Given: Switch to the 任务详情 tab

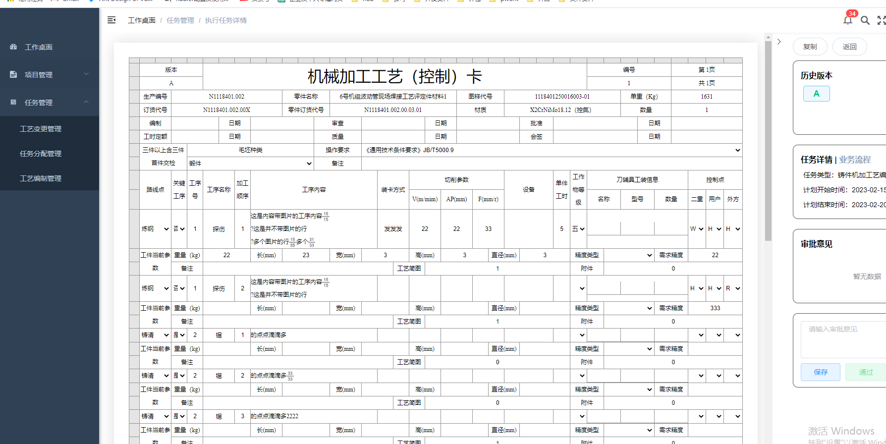Looking at the screenshot, I should pos(817,160).
